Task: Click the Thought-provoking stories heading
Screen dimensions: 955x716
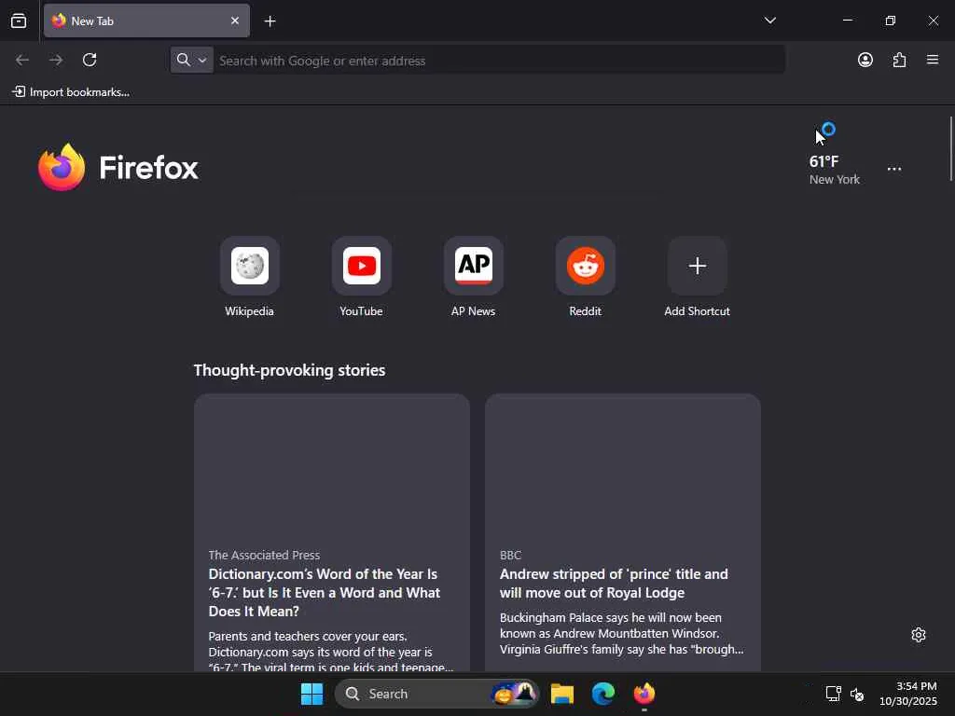Action: 289,370
